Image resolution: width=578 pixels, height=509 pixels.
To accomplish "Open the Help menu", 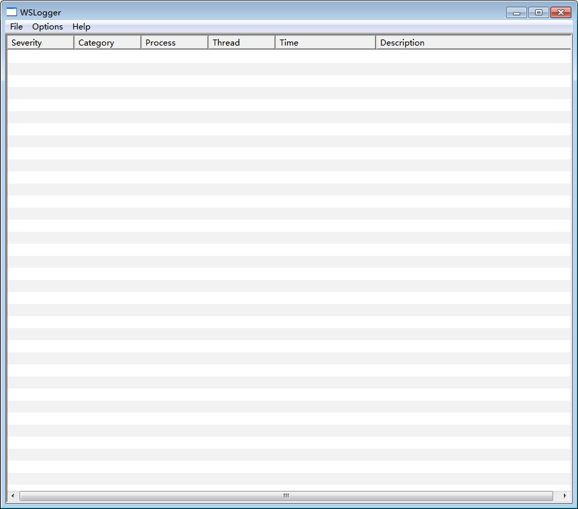I will coord(81,27).
